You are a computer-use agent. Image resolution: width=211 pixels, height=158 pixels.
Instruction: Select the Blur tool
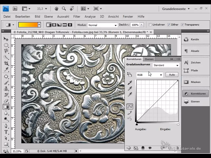(x=6, y=113)
